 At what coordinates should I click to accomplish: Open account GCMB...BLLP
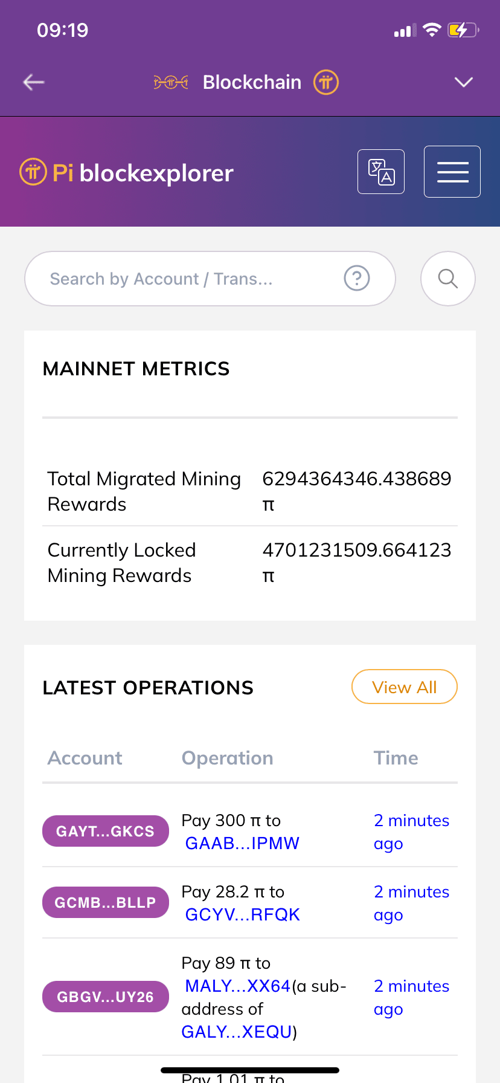(x=106, y=902)
